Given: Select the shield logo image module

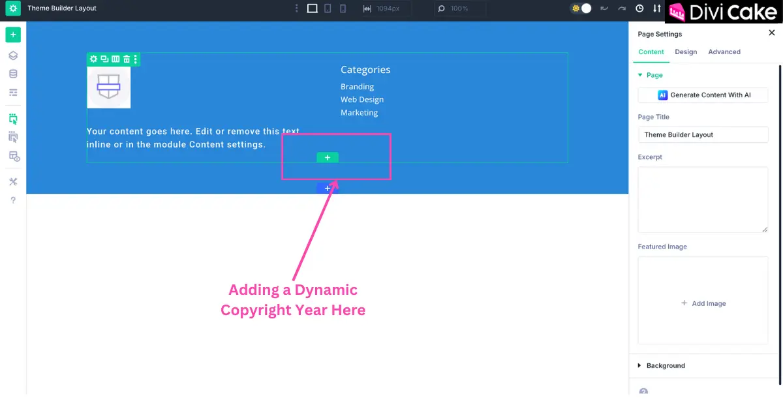Looking at the screenshot, I should pos(109,87).
